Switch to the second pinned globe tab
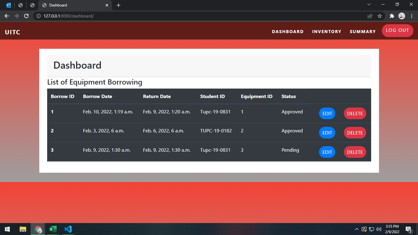Viewport: 418px width, 235px height. click(x=21, y=5)
